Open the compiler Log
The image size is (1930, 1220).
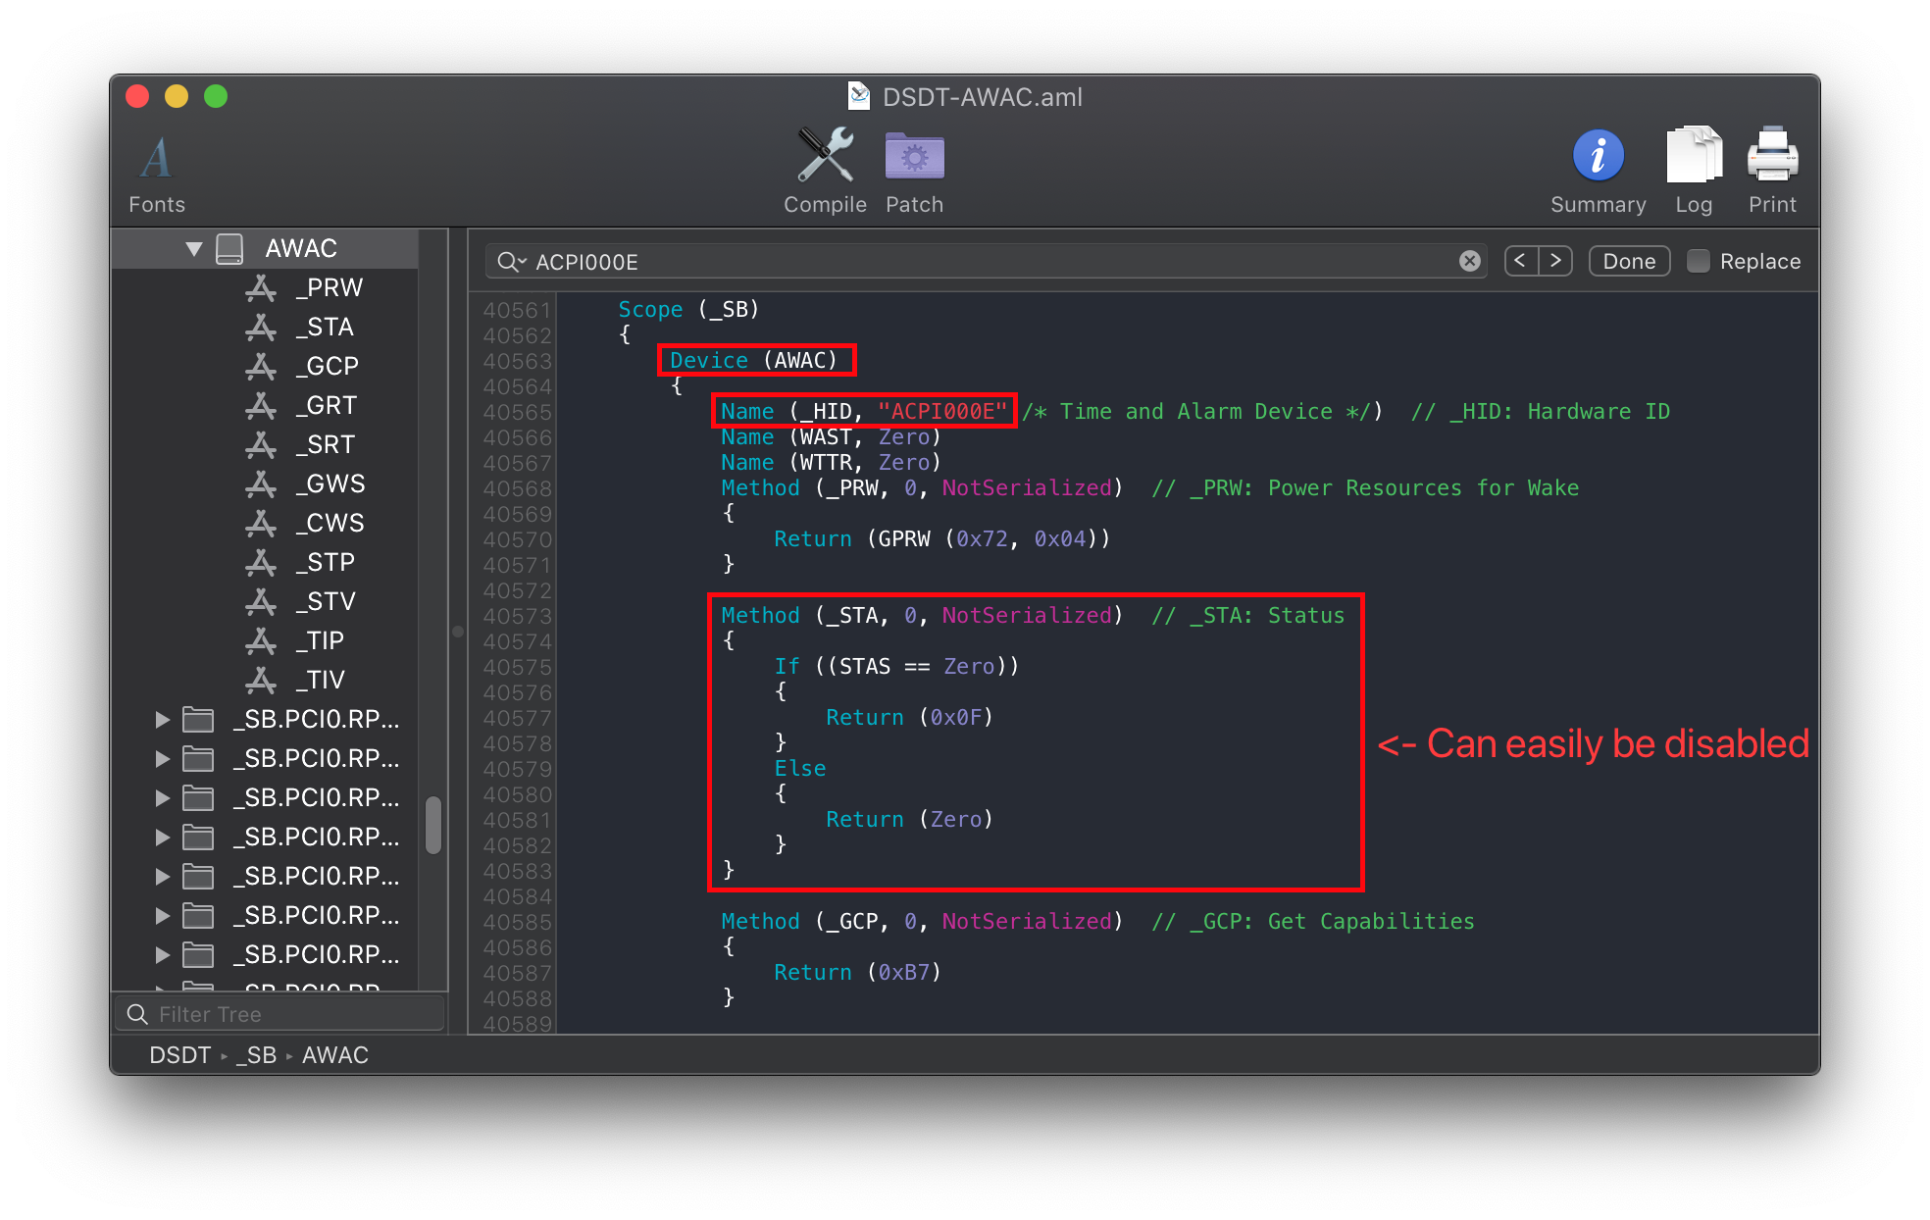(1693, 167)
